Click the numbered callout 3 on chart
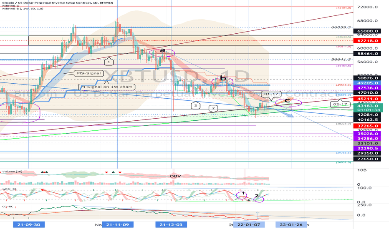The height and width of the screenshot is (229, 389). click(x=195, y=105)
